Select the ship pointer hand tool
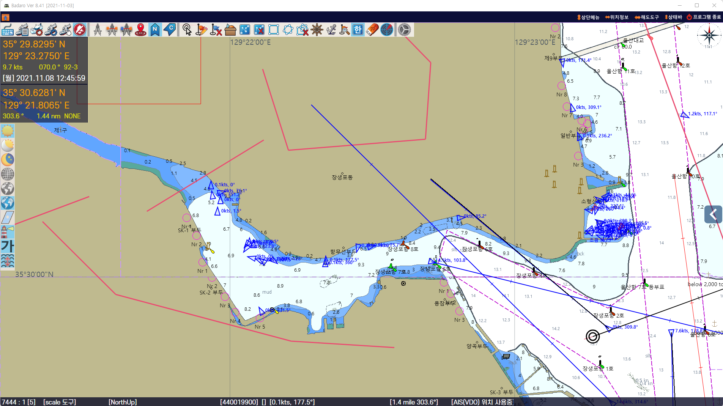The image size is (723, 406). pos(65,30)
